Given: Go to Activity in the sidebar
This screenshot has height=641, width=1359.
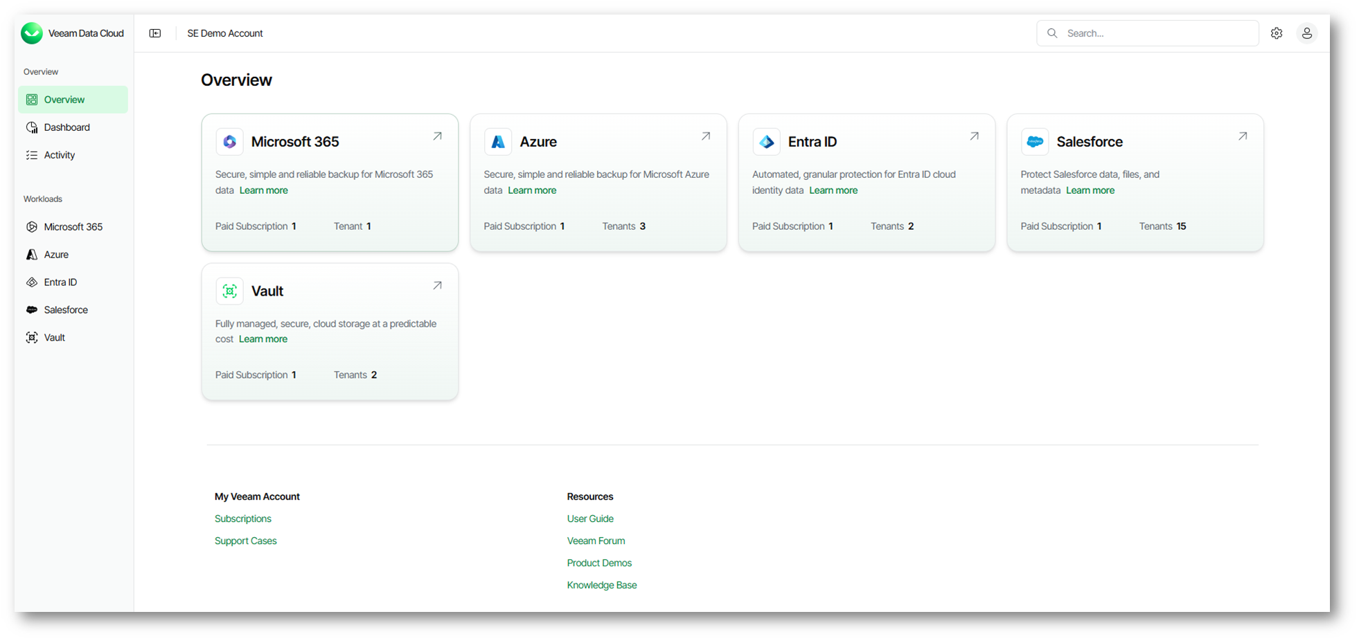Looking at the screenshot, I should tap(60, 155).
